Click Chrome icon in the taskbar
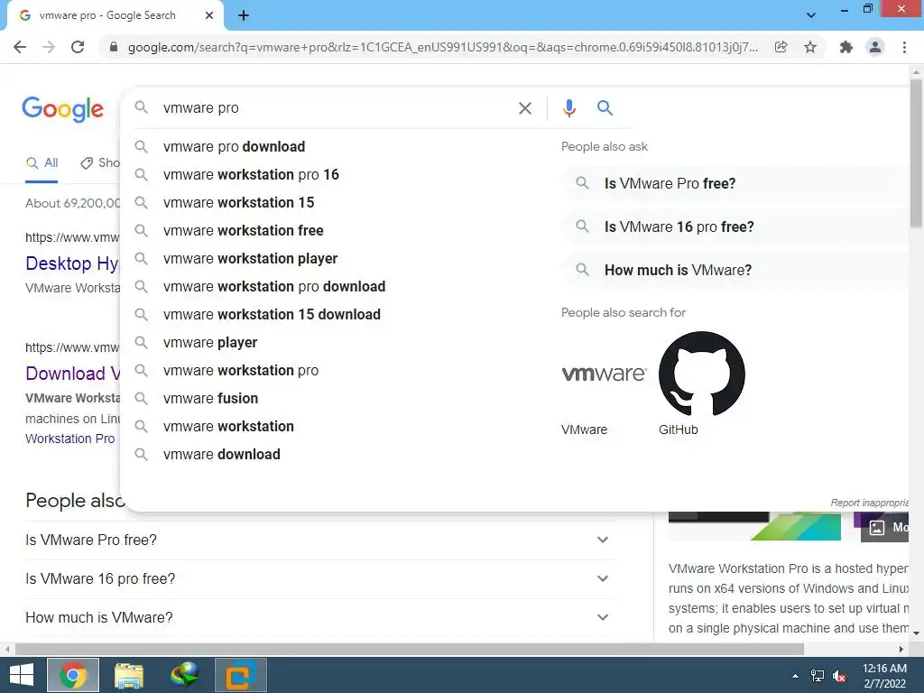924x693 pixels. coord(72,675)
